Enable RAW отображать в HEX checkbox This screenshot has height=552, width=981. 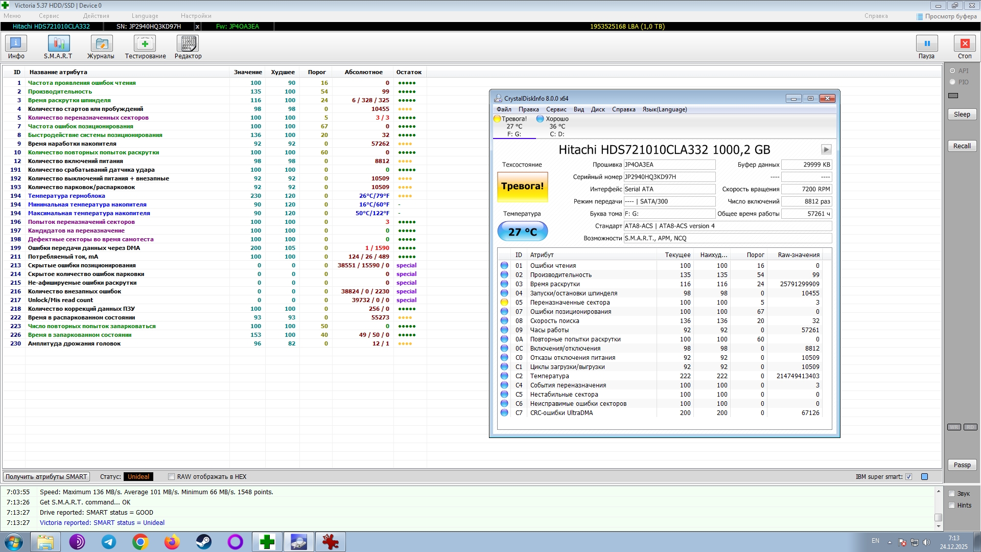click(x=172, y=477)
